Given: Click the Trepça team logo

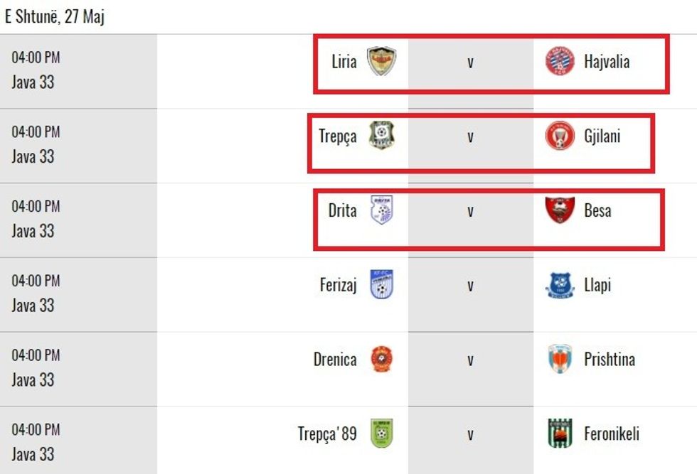Looking at the screenshot, I should pos(382,136).
